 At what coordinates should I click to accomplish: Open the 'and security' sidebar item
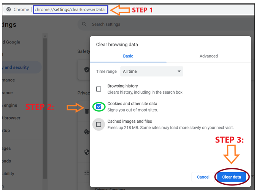point(21,67)
